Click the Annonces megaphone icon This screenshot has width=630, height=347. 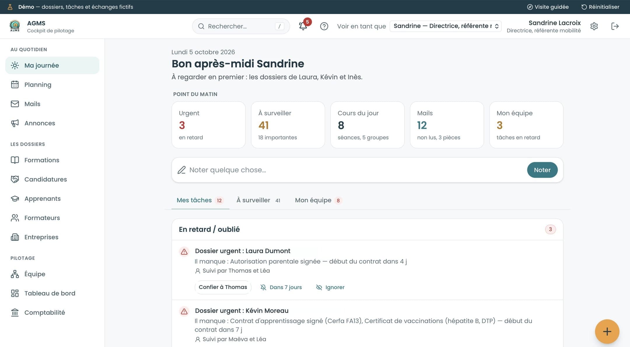point(15,123)
